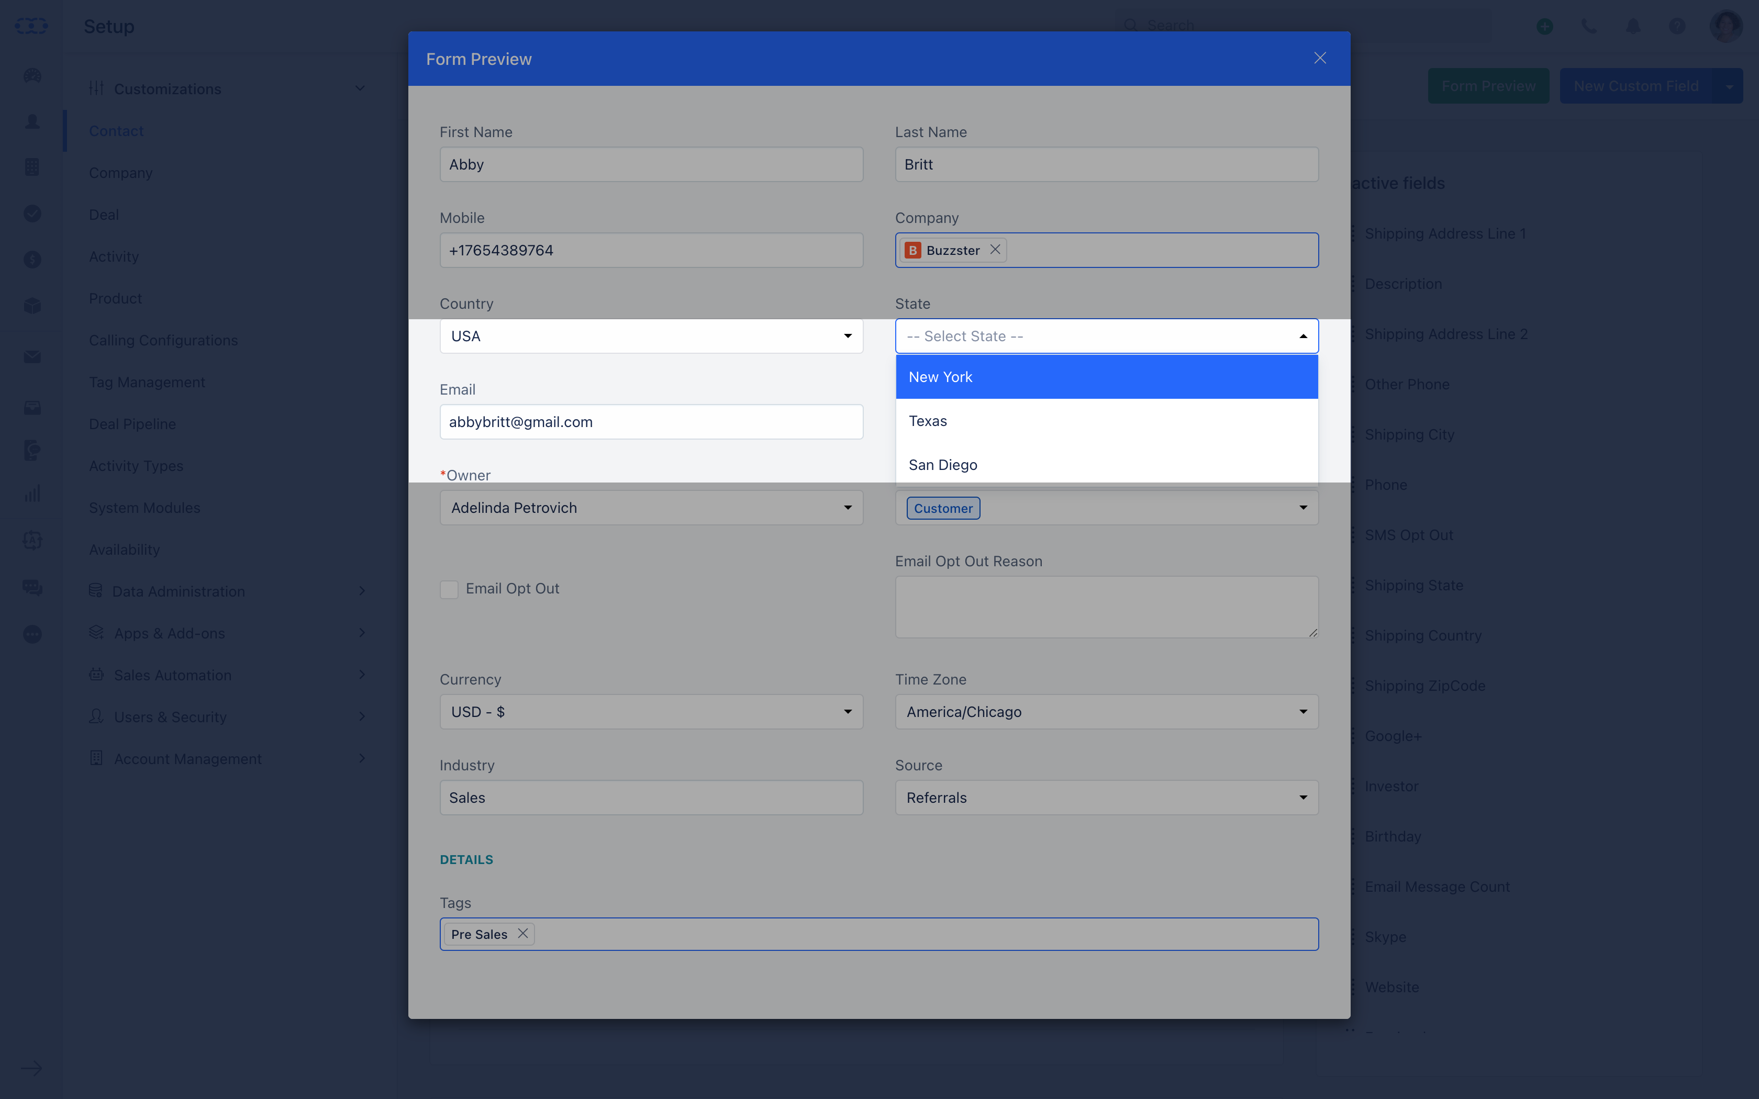The height and width of the screenshot is (1099, 1759).
Task: Open the Owner dropdown Adelinda Petrovich
Action: 651,507
